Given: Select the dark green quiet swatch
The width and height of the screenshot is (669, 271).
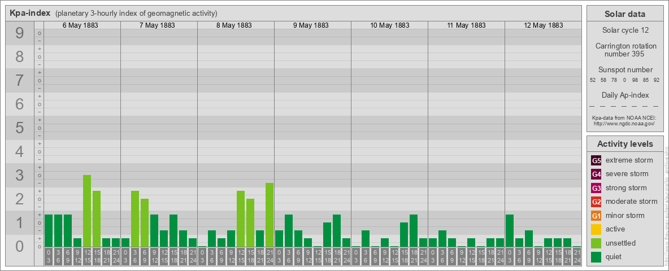Looking at the screenshot, I should coord(597,257).
